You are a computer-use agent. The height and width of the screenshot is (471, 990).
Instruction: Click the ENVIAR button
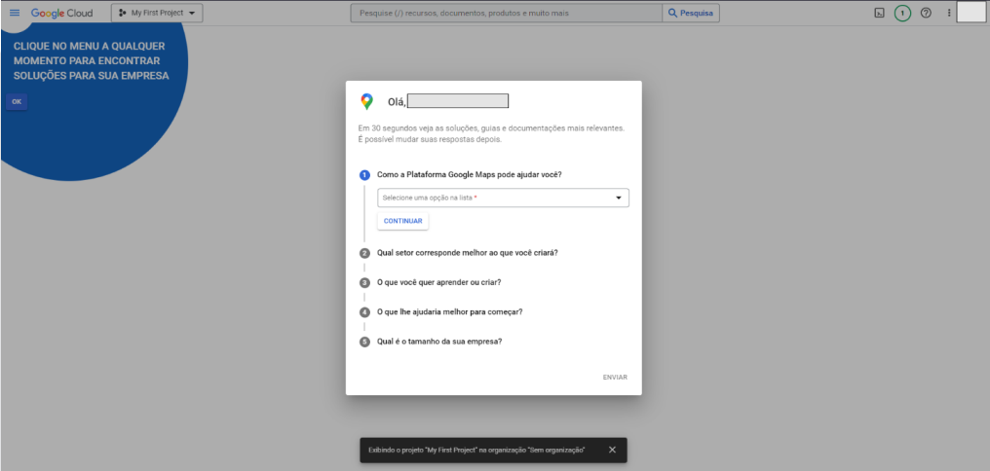pyautogui.click(x=615, y=377)
